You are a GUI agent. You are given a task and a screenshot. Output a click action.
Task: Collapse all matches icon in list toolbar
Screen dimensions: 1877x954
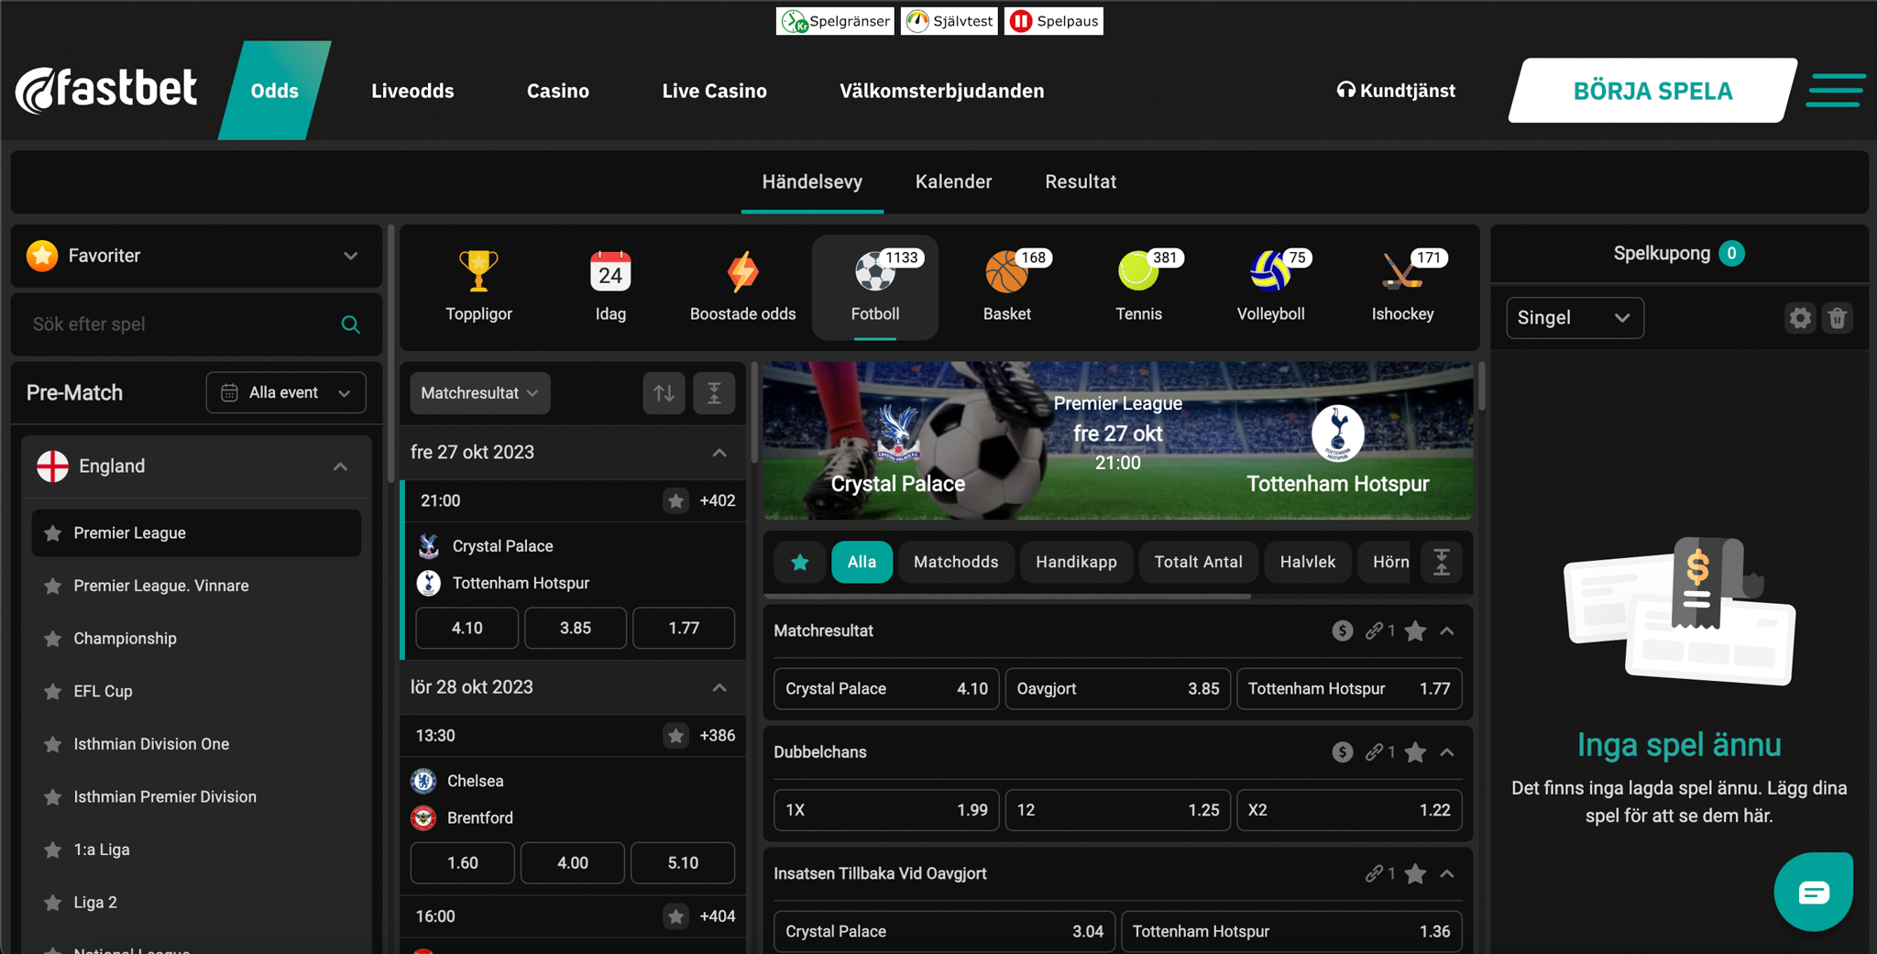714,393
